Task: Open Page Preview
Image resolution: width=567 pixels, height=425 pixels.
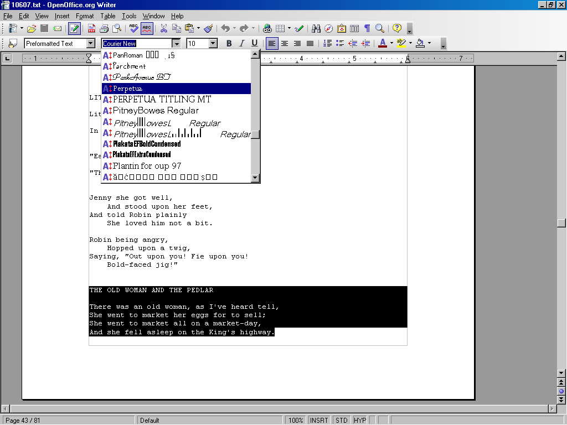Action: pos(117,28)
